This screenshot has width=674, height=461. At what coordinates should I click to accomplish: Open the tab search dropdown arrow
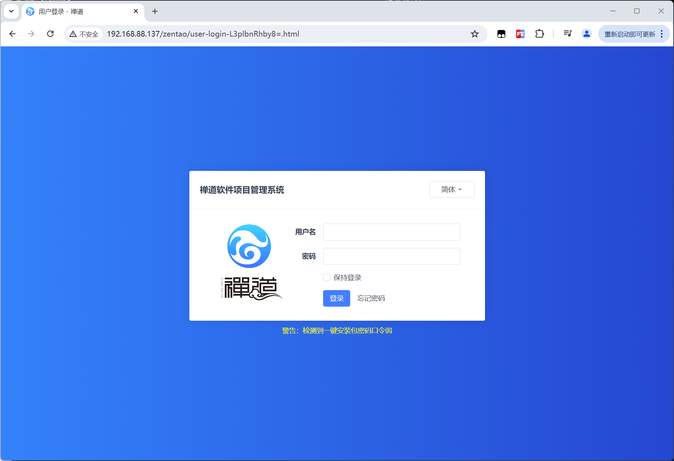click(11, 11)
